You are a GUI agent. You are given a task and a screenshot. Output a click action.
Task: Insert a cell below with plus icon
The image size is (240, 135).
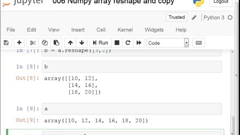point(19,43)
